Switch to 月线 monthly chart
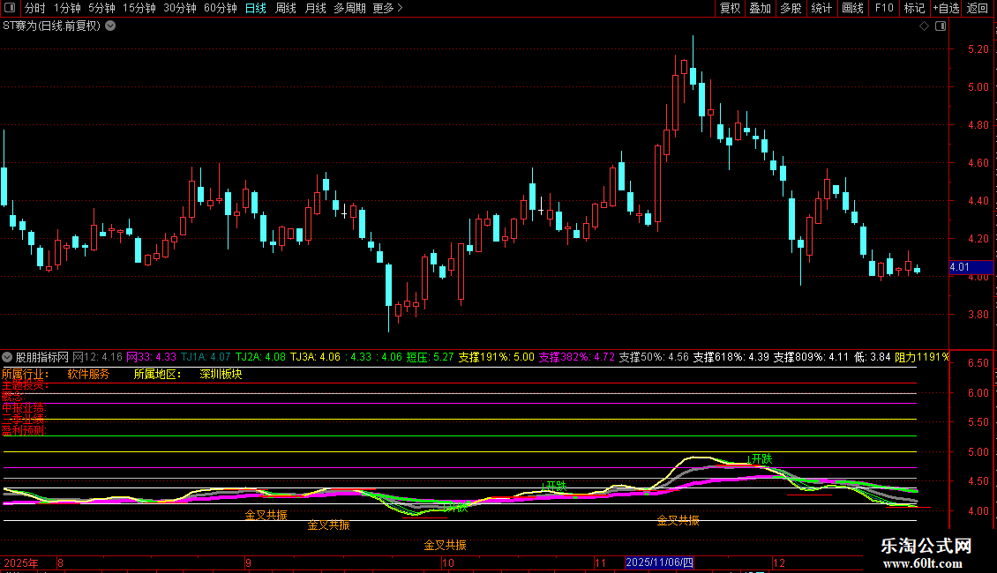 tap(315, 8)
